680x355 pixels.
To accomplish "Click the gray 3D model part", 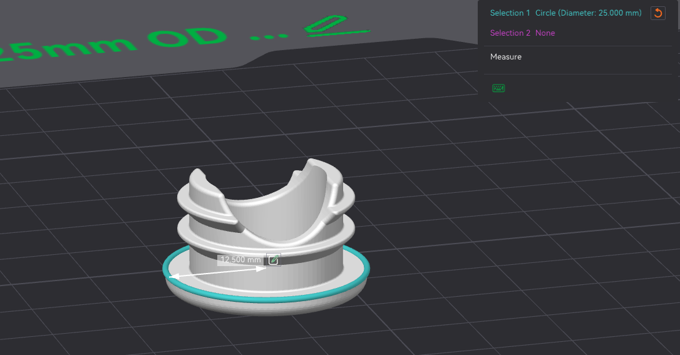I will pos(266,236).
